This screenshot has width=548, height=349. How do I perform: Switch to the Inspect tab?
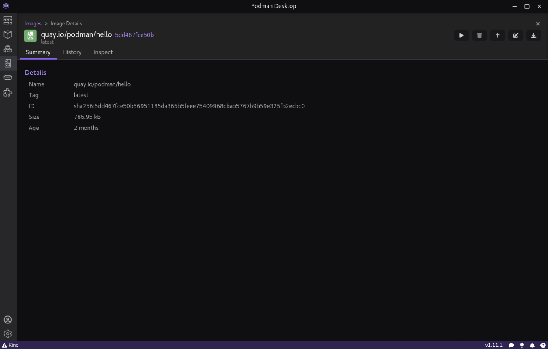click(x=103, y=52)
